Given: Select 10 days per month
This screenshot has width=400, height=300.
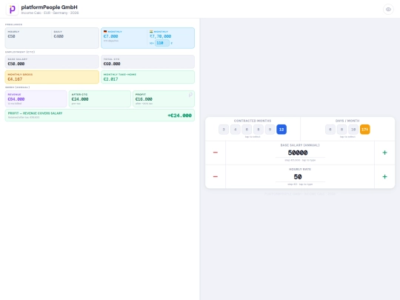Looking at the screenshot, I should point(353,130).
